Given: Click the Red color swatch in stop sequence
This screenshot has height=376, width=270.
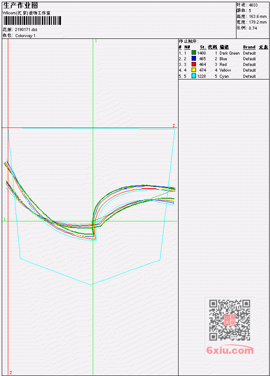Looking at the screenshot, I should 194,64.
